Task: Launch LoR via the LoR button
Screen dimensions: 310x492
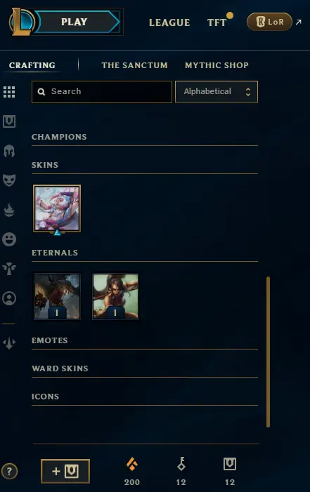Action: (x=269, y=22)
